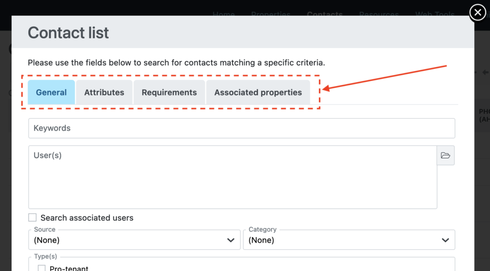Select the Requirements tab
The image size is (490, 271).
click(169, 92)
